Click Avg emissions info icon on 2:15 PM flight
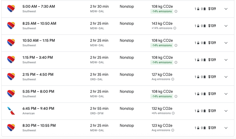This screenshot has height=139, width=236. pyautogui.click(x=173, y=79)
